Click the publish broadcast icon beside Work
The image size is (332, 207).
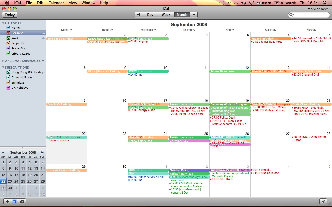click(43, 38)
